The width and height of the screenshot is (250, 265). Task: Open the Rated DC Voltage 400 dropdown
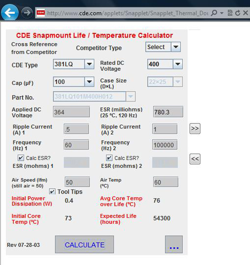tap(165, 64)
